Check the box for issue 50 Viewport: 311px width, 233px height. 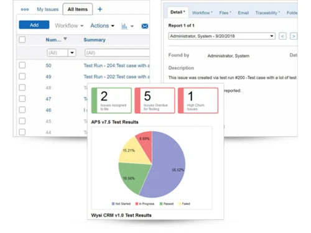coord(22,65)
